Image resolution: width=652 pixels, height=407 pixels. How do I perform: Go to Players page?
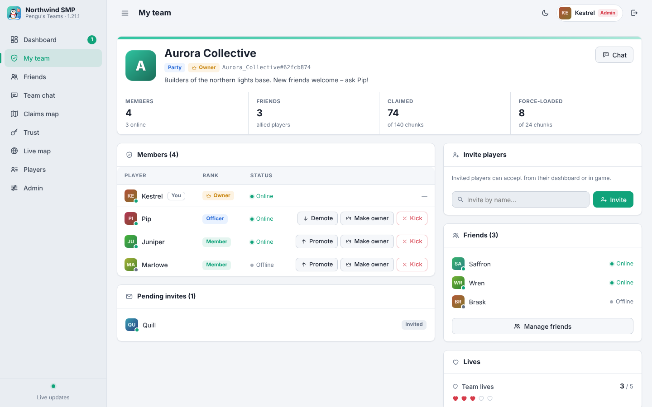pyautogui.click(x=53, y=170)
